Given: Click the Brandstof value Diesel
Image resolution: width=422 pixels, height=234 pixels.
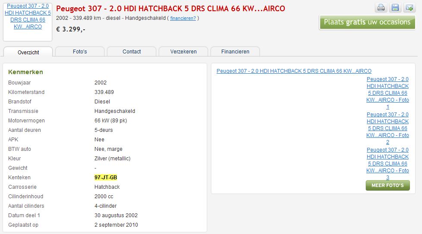Looking at the screenshot, I should [x=102, y=102].
